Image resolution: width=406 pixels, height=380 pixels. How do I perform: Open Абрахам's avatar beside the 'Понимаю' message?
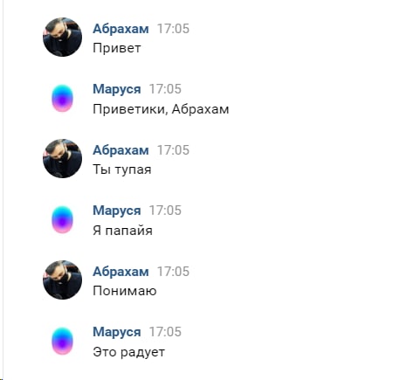click(x=62, y=280)
